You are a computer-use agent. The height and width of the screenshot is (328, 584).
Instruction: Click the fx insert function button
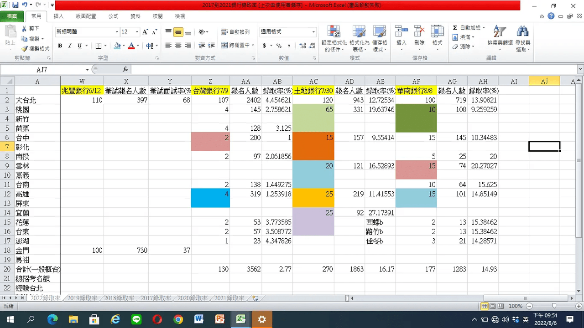(x=125, y=70)
